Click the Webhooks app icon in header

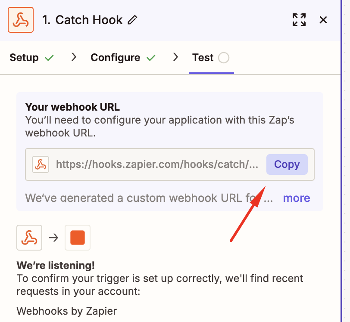point(20,20)
